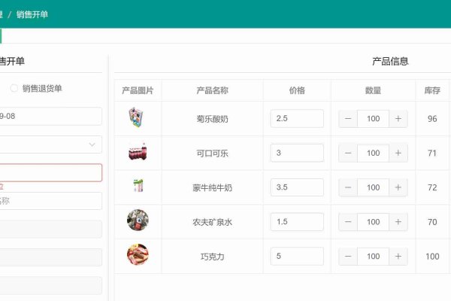
Task: Click stock value 71
Action: (x=432, y=153)
